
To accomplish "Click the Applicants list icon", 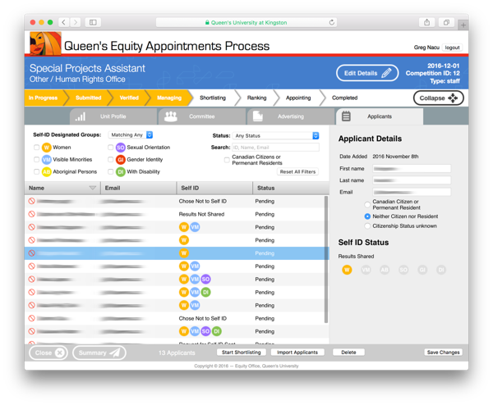I will [x=346, y=116].
